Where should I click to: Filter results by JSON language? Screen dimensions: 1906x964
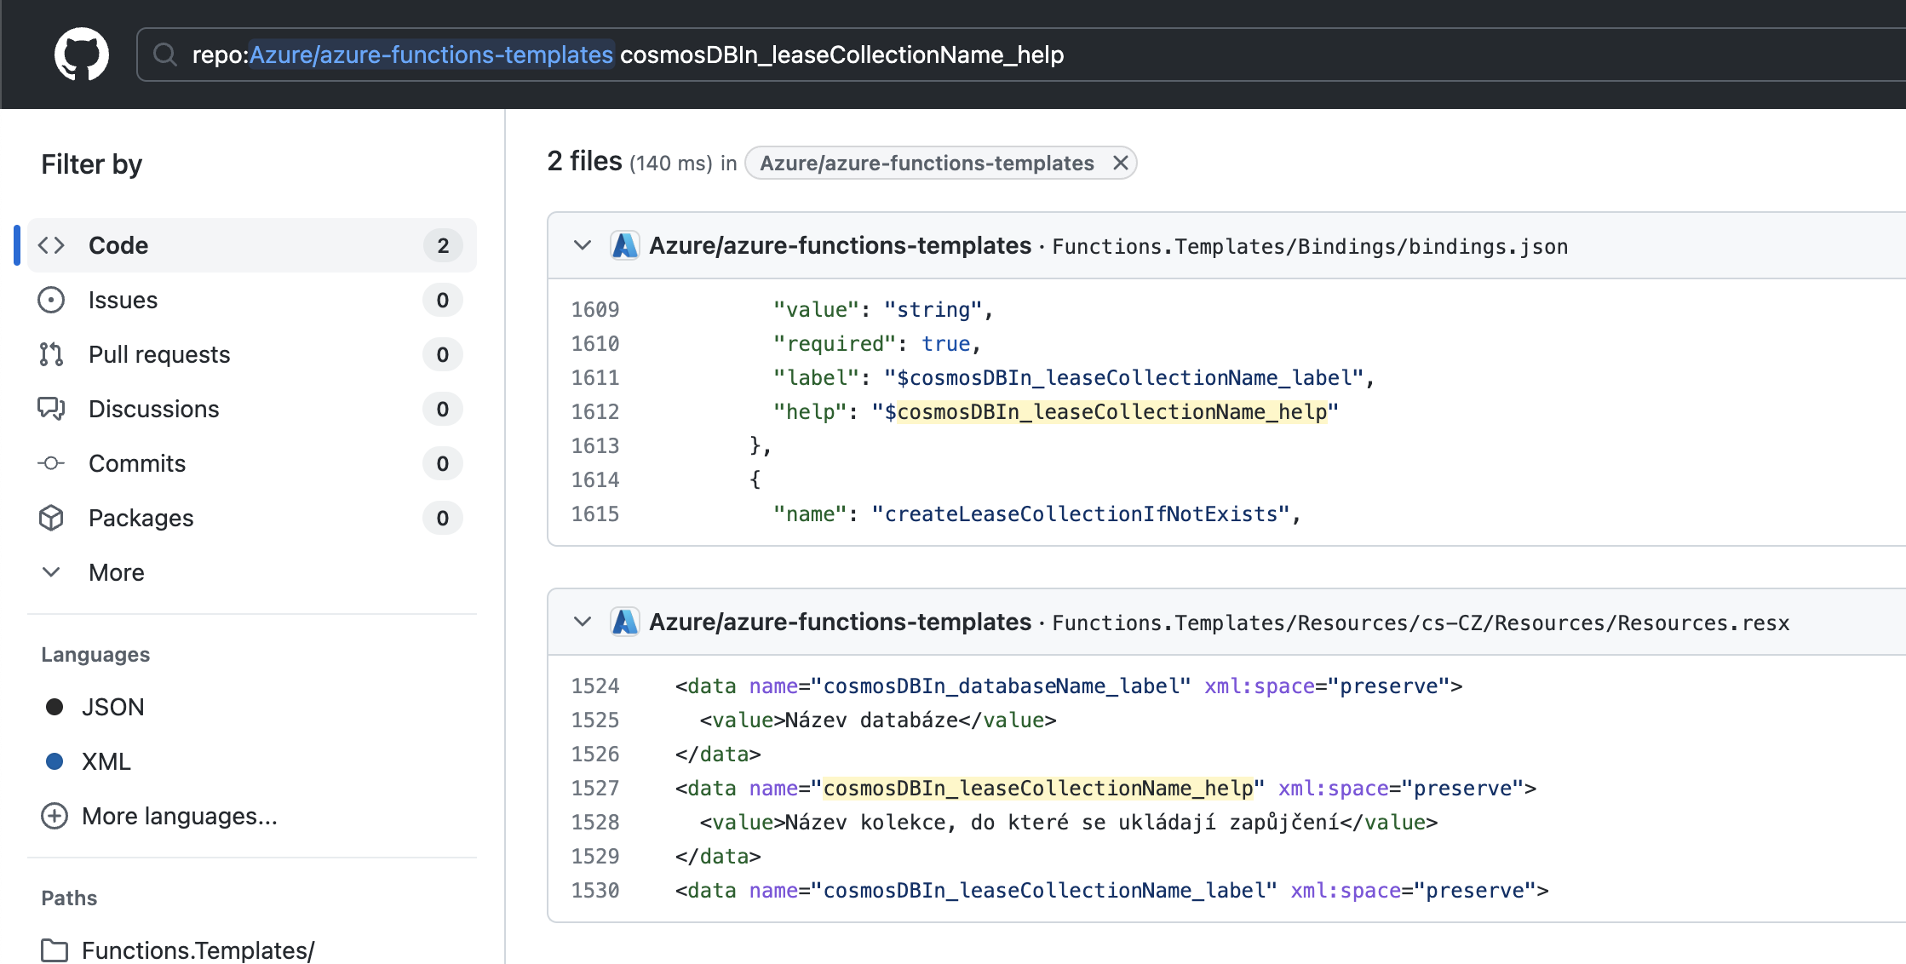[x=113, y=707]
